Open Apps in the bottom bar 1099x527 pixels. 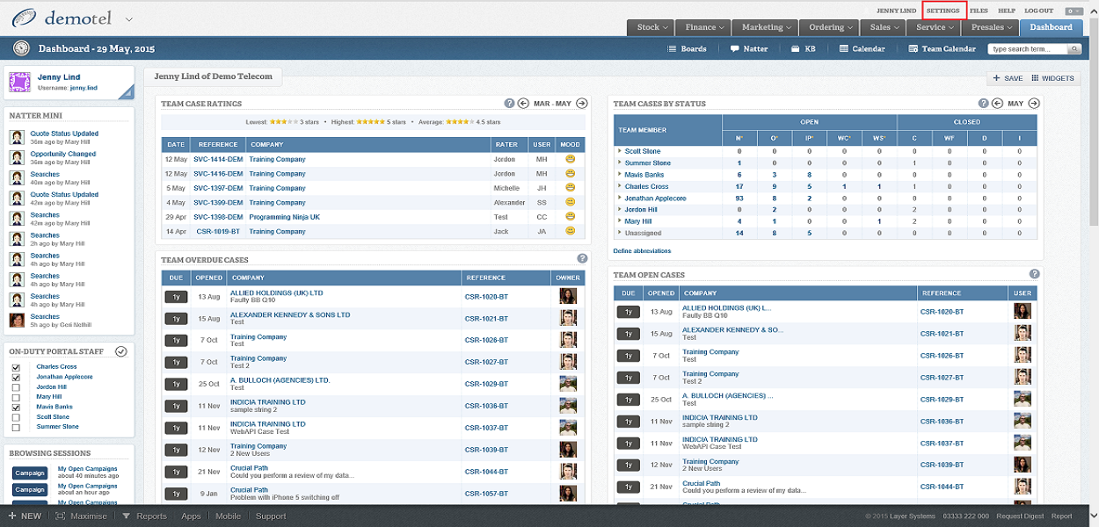(191, 516)
